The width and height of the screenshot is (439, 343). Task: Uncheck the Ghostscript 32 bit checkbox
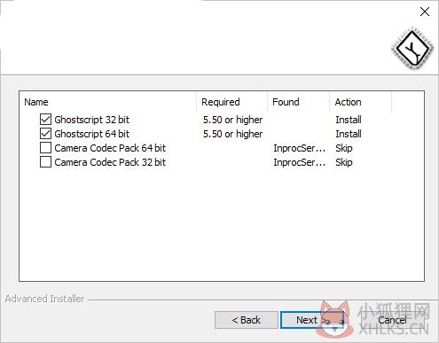tap(45, 120)
